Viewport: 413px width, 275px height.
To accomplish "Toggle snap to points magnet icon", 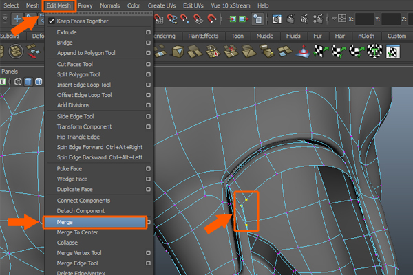I will pyautogui.click(x=184, y=19).
